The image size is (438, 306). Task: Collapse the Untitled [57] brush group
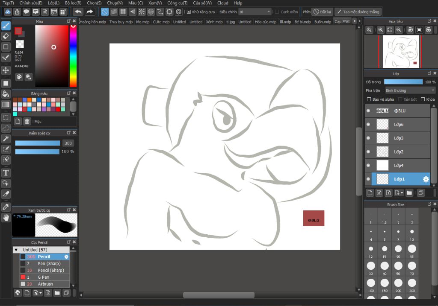(x=16, y=250)
